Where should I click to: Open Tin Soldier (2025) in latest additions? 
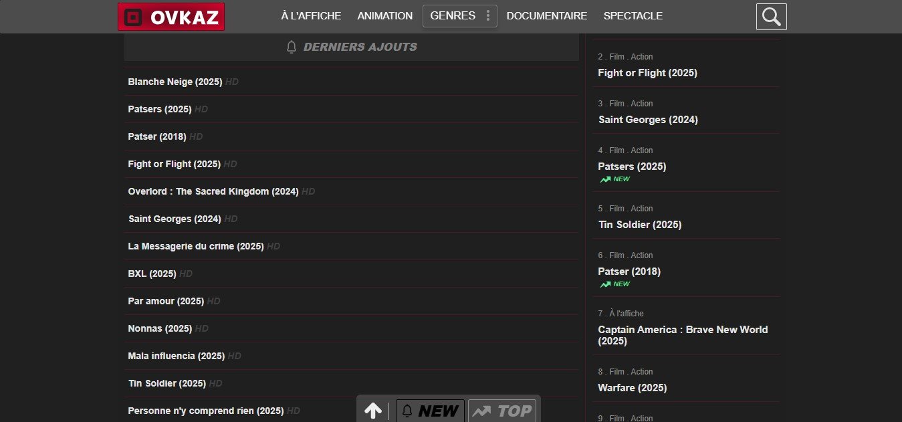pos(167,383)
